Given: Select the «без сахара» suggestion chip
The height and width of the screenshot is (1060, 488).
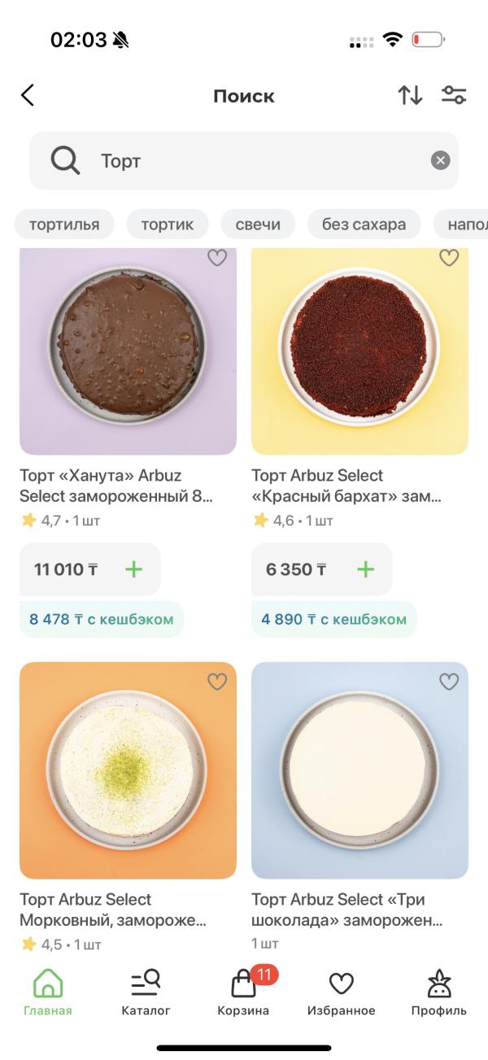Looking at the screenshot, I should click(364, 225).
